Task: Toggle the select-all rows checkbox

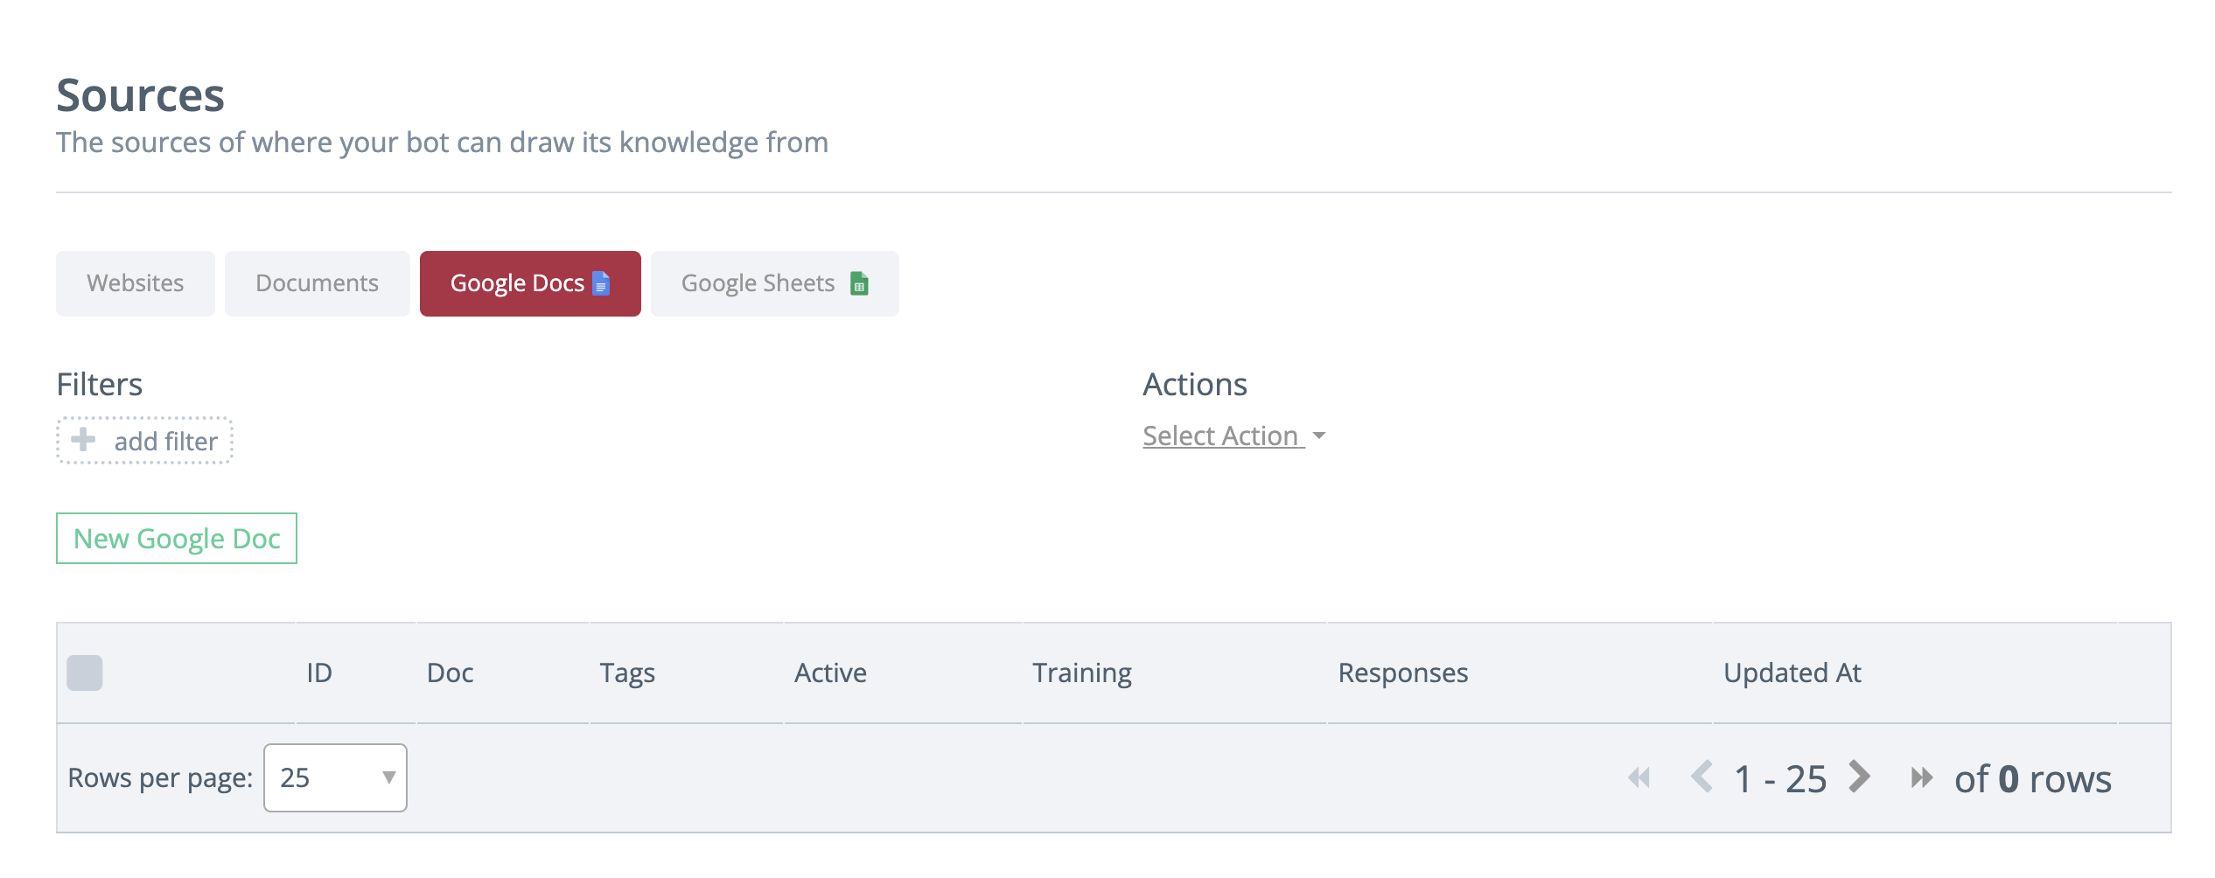Action: tap(85, 672)
